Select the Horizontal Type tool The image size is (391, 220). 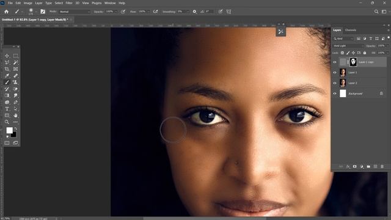coord(7,109)
